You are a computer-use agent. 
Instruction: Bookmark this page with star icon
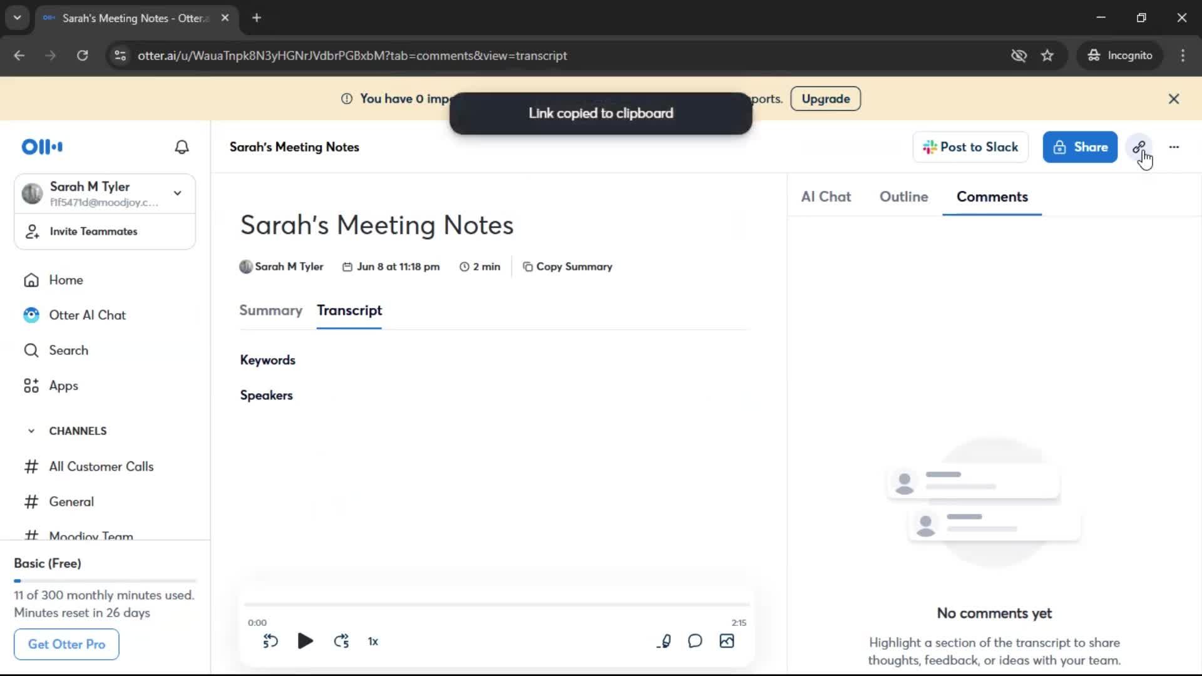click(1047, 56)
